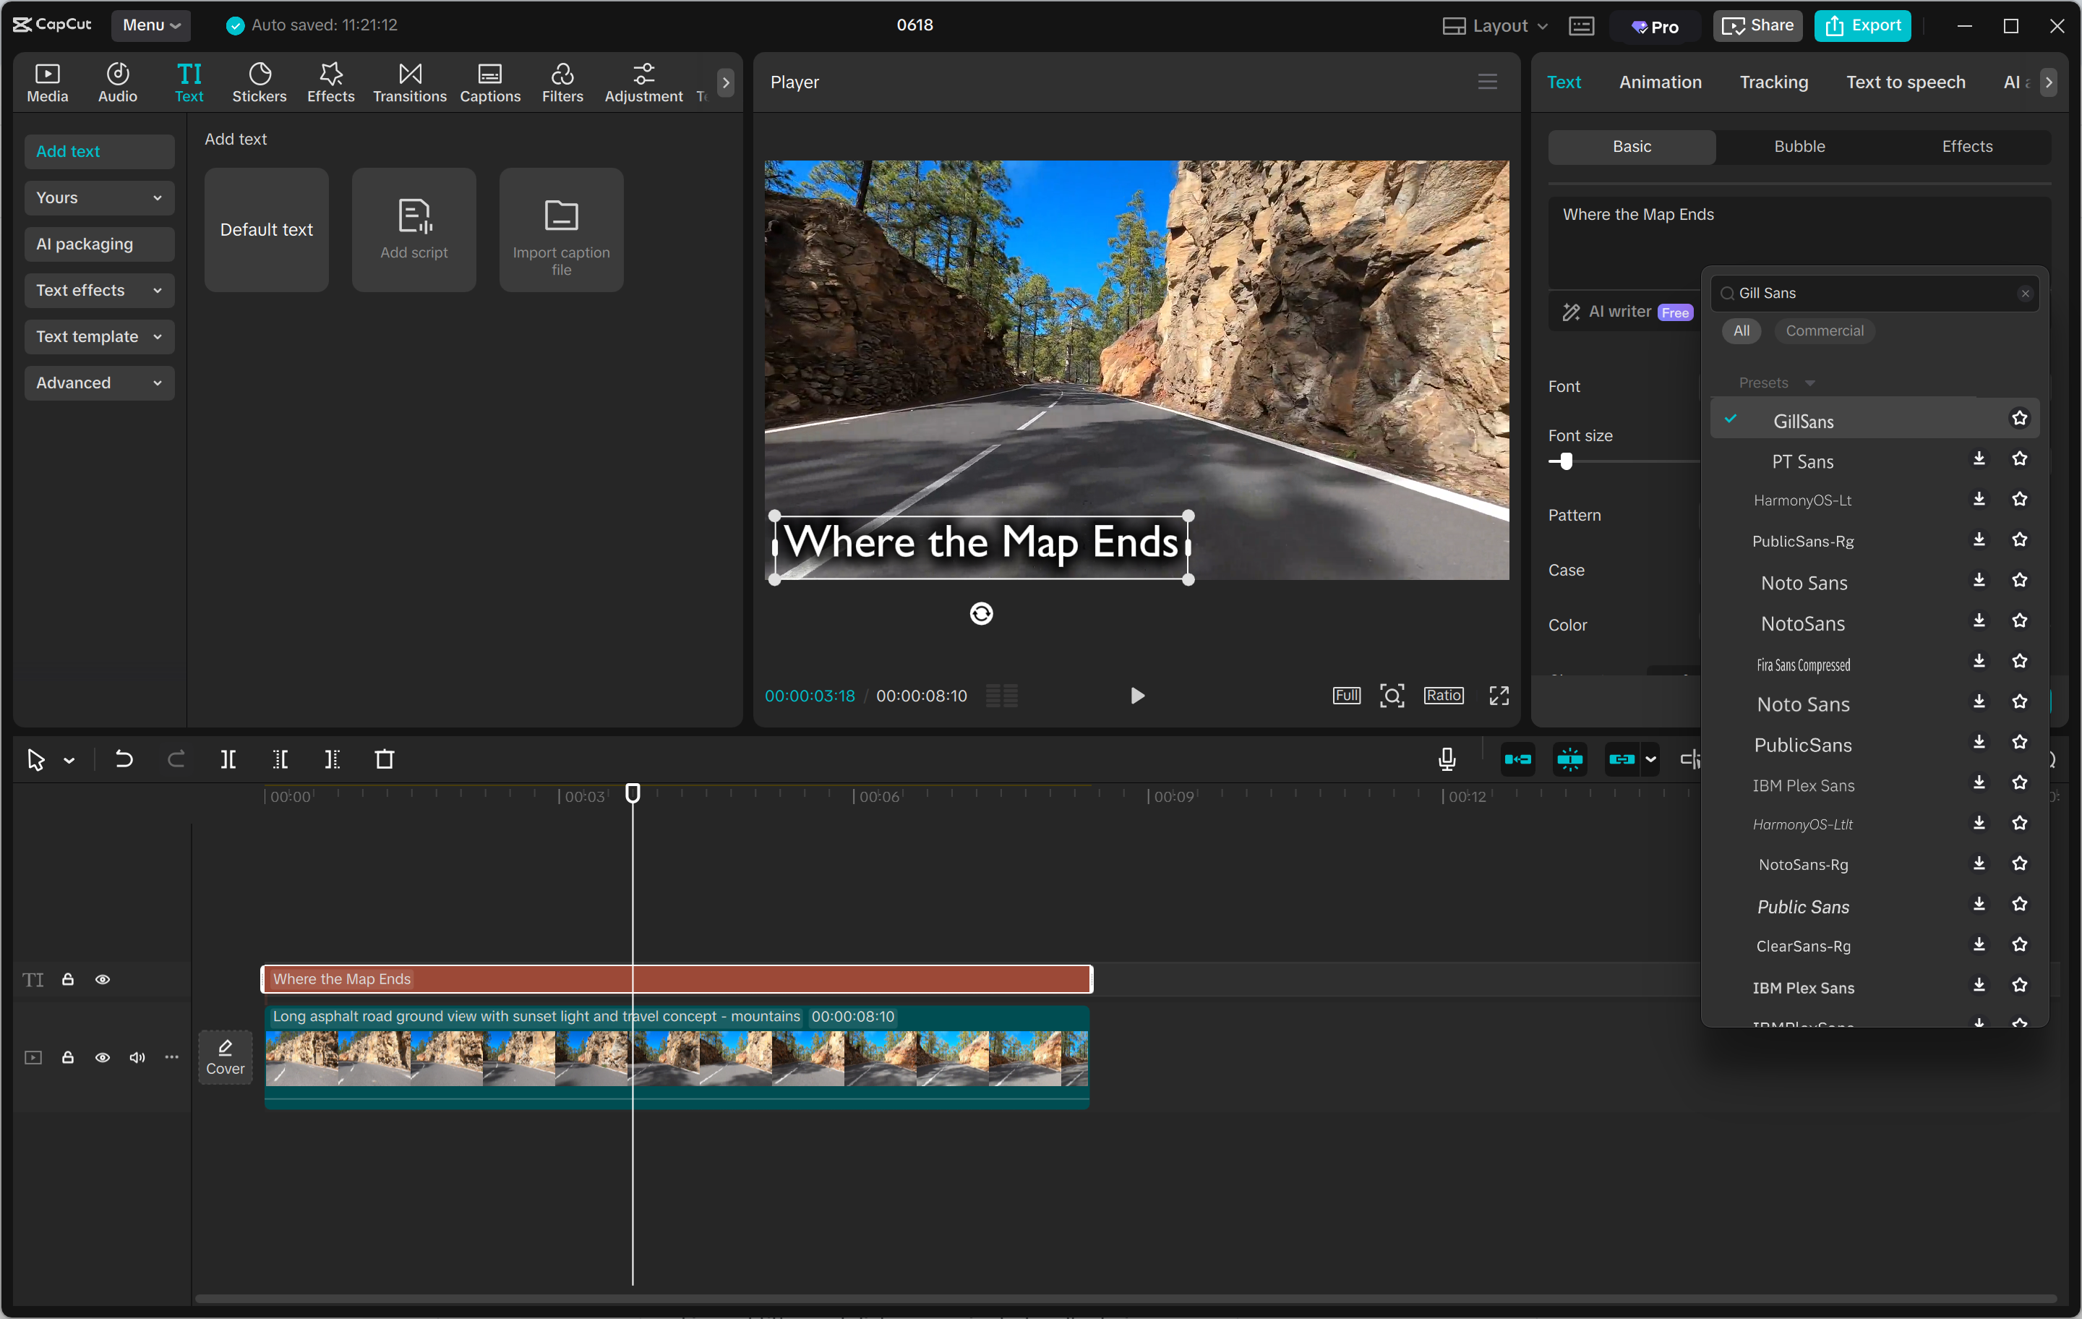Hide the text track with eye icon
Image resolution: width=2082 pixels, height=1319 pixels.
click(x=102, y=979)
